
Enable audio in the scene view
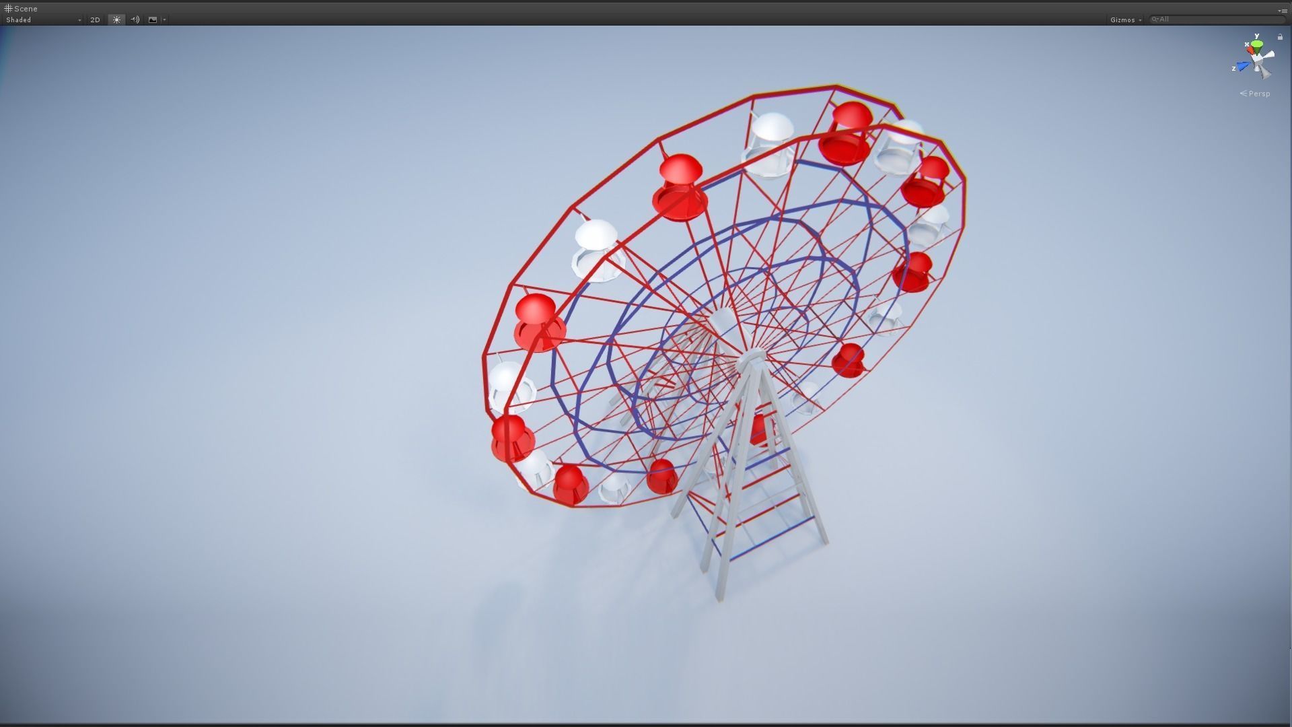pyautogui.click(x=135, y=20)
